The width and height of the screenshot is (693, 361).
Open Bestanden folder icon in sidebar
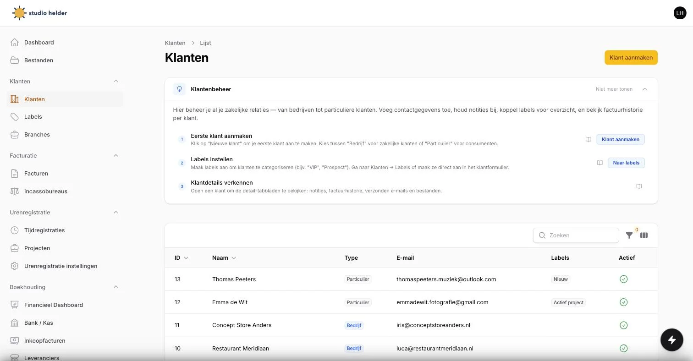(15, 60)
